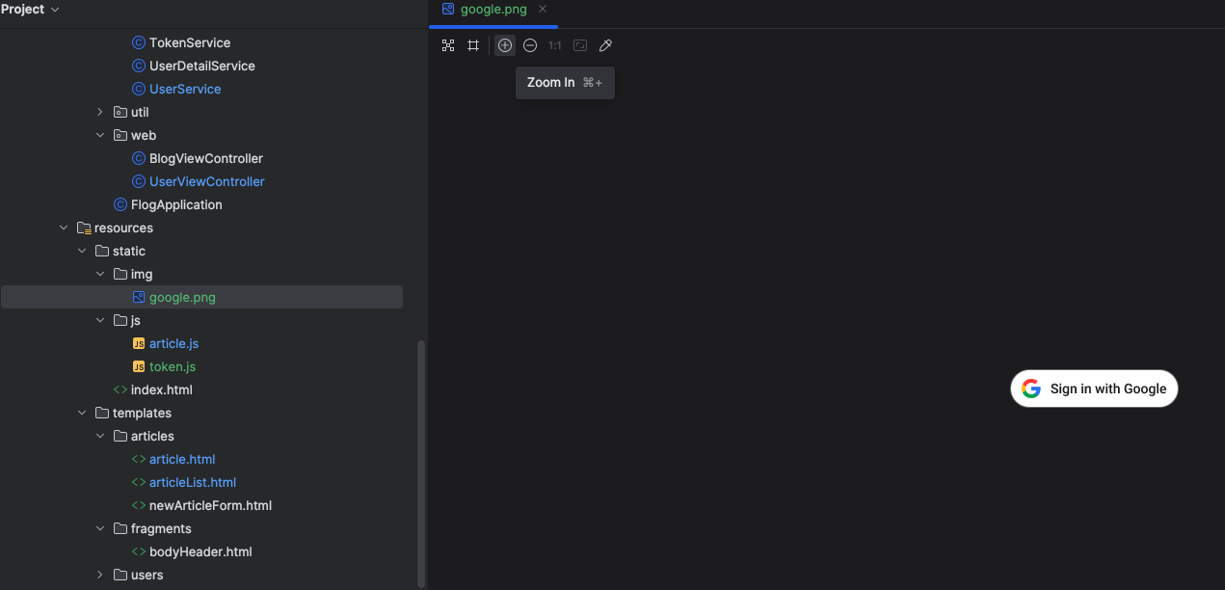Image resolution: width=1225 pixels, height=590 pixels.
Task: Close the google.png editor tab
Action: point(543,10)
